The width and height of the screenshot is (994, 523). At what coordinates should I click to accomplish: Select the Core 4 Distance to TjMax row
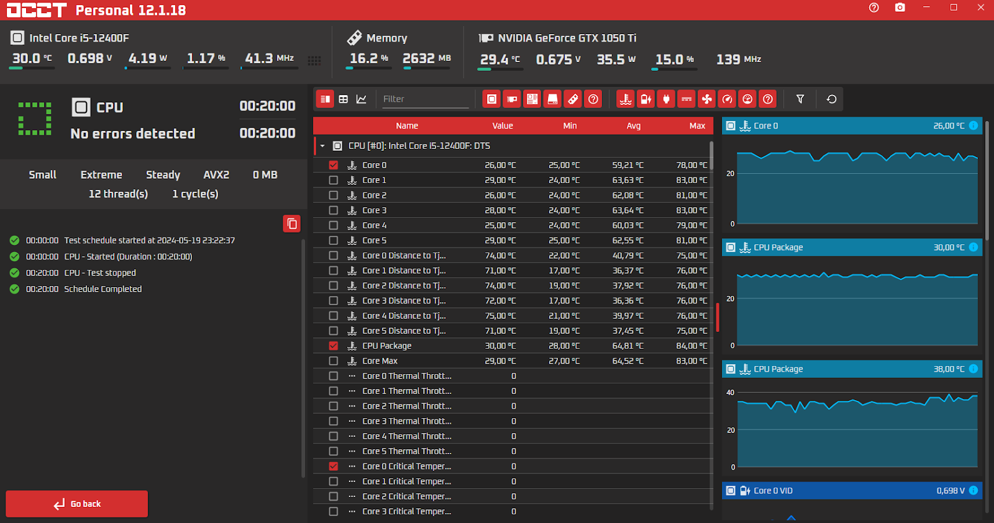point(513,316)
